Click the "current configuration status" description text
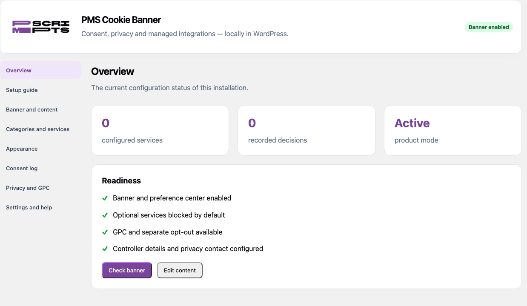527x306 pixels. [x=169, y=88]
